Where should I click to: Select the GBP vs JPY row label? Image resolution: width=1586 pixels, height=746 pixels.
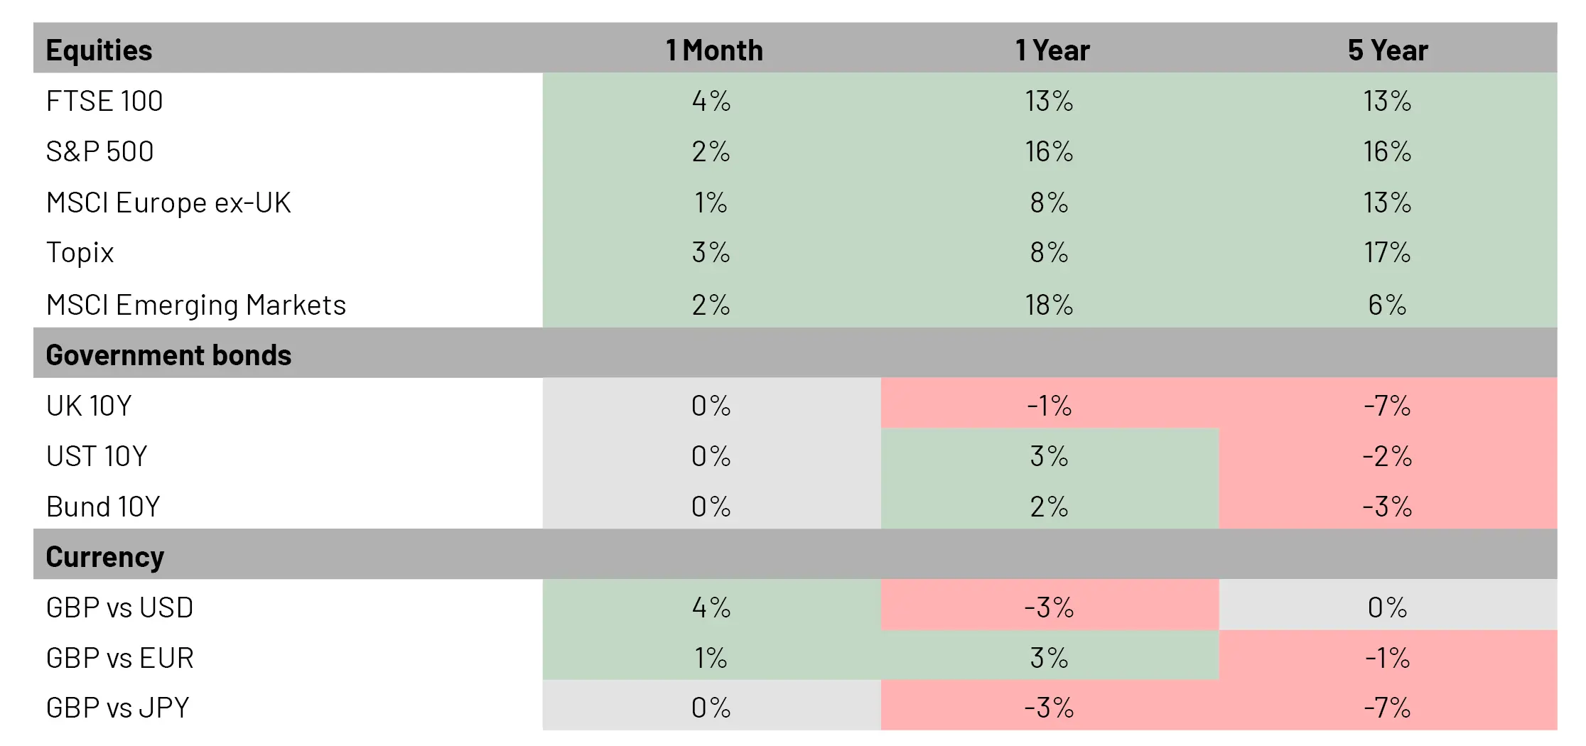tap(117, 708)
